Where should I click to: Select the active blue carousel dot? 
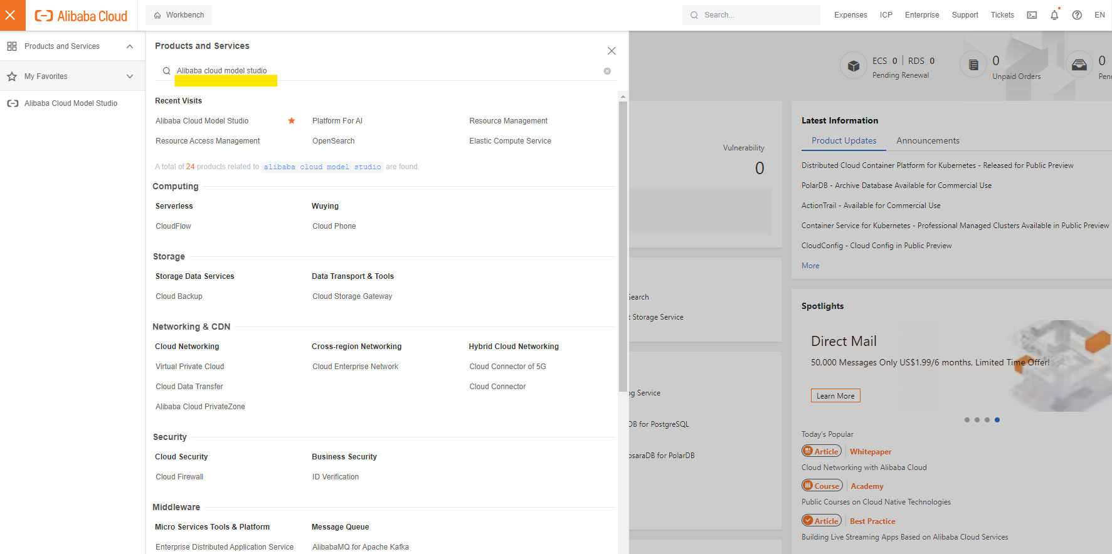997,420
